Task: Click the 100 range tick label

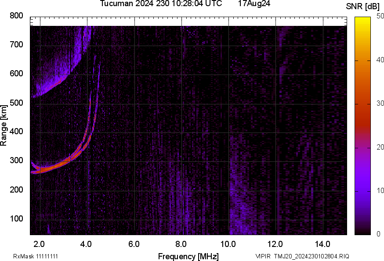Action: [x=16, y=219]
